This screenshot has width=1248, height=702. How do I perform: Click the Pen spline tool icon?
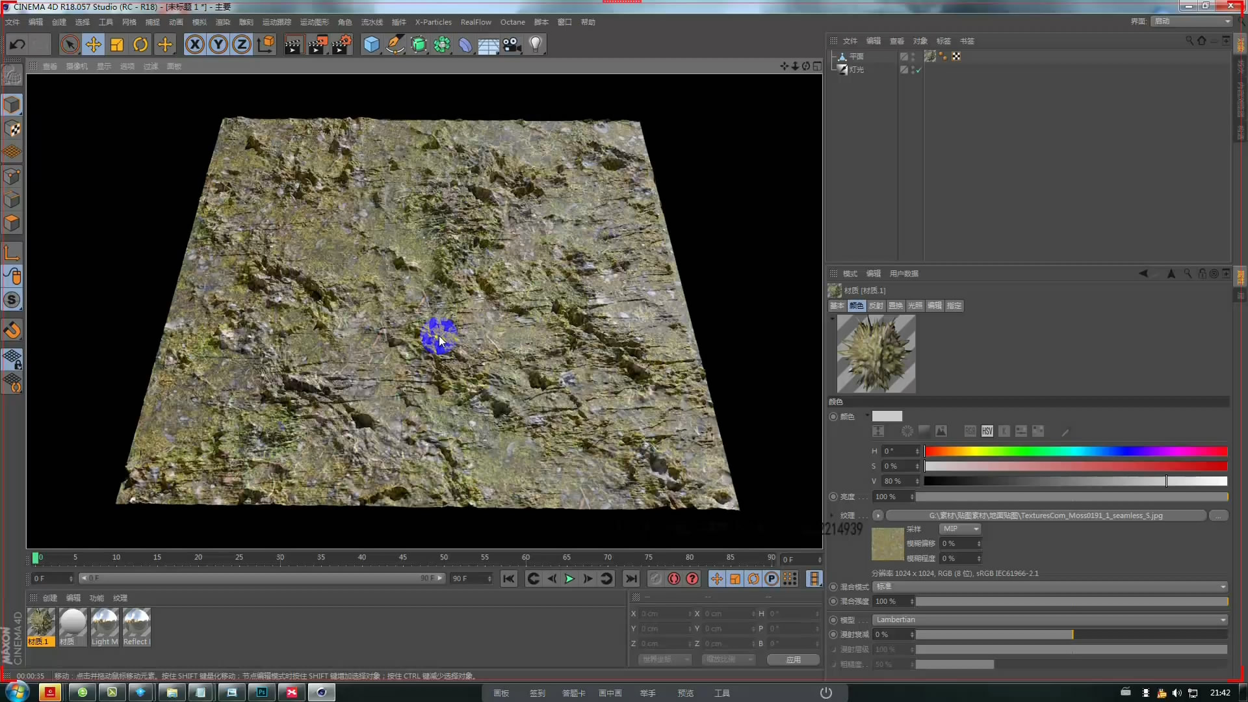pyautogui.click(x=395, y=45)
